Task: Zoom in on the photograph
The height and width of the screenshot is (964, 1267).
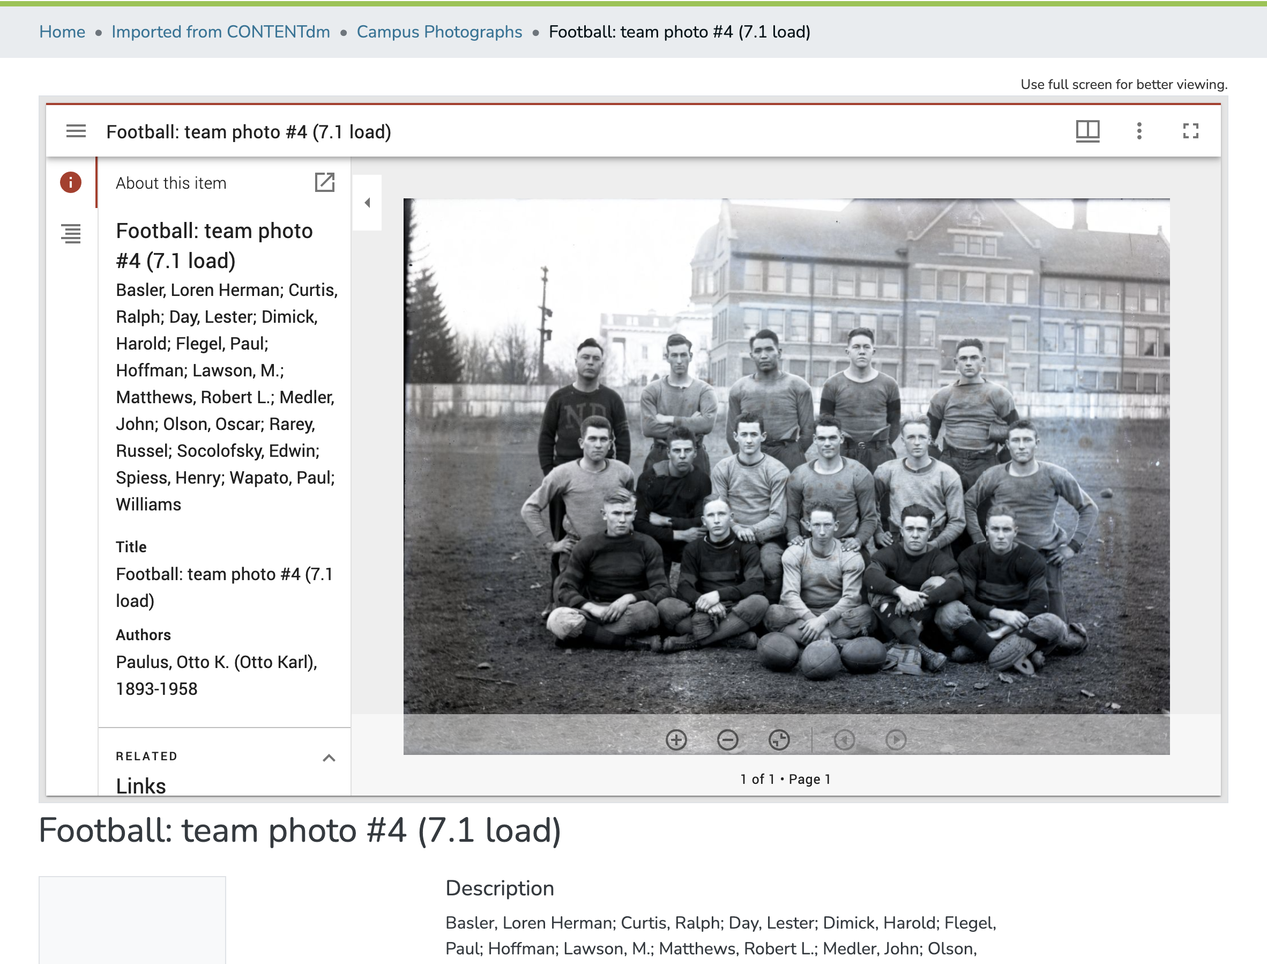Action: click(676, 740)
